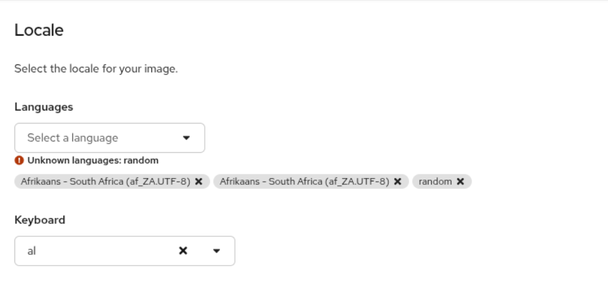Remove the second Afrikaans language chip
Viewport: 608px width, 287px height.
[x=397, y=182]
